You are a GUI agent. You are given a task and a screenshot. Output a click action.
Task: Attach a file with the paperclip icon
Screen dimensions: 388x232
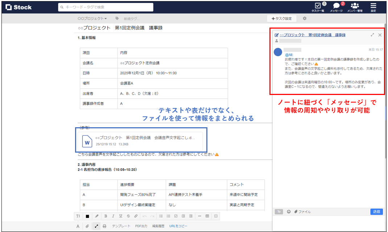pos(87,226)
